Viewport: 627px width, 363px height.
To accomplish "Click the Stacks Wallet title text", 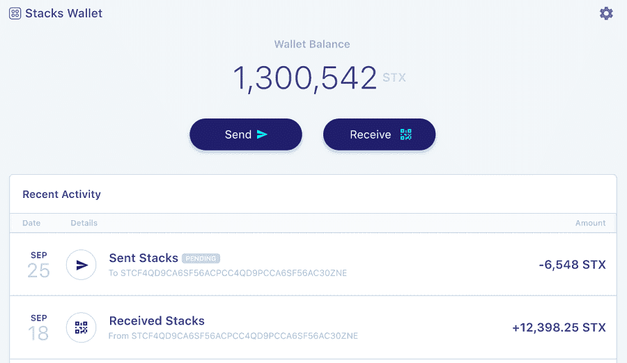I will (63, 14).
